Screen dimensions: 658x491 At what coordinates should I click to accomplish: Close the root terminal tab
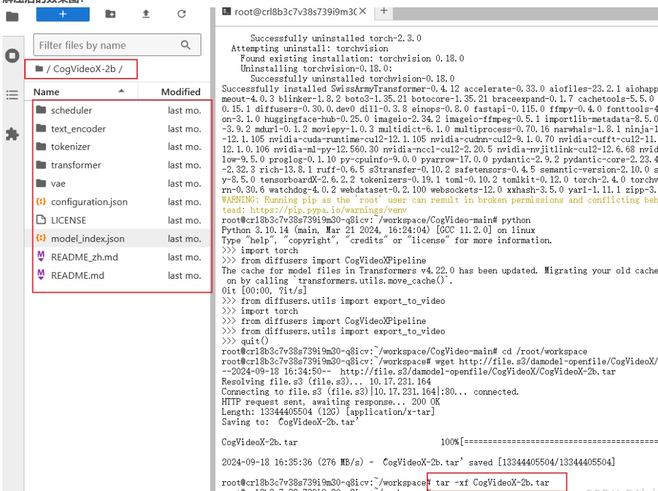tap(363, 12)
